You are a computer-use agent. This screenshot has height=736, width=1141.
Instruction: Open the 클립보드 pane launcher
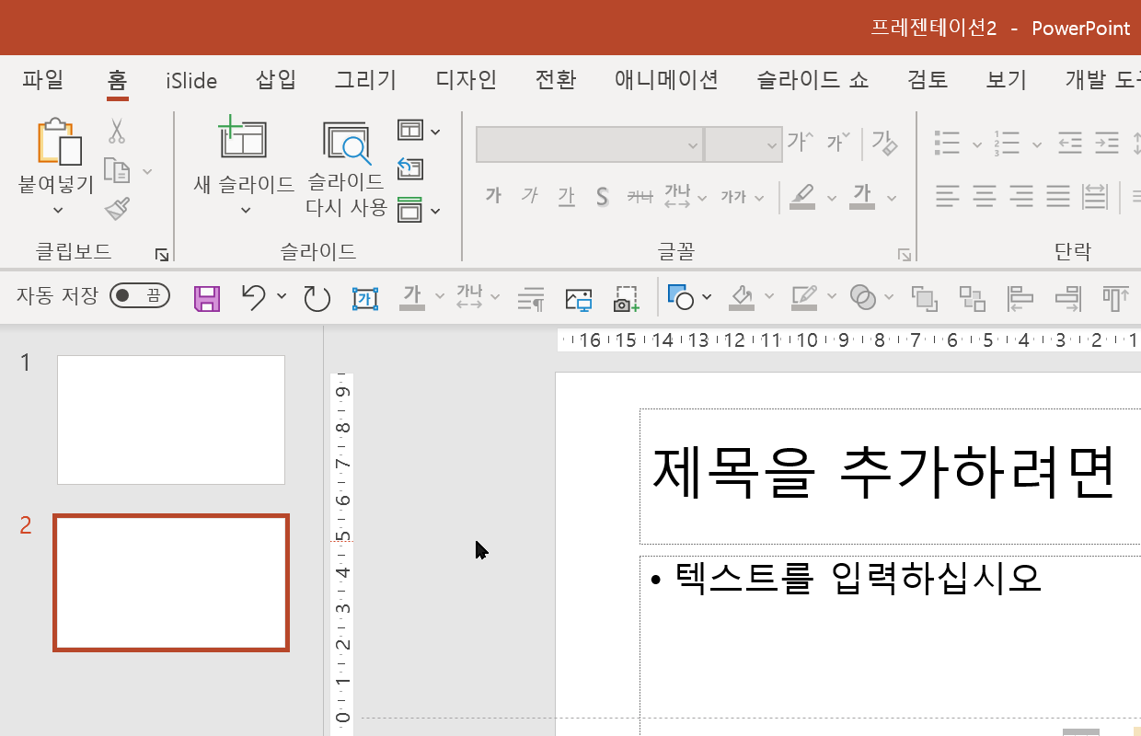tap(162, 255)
